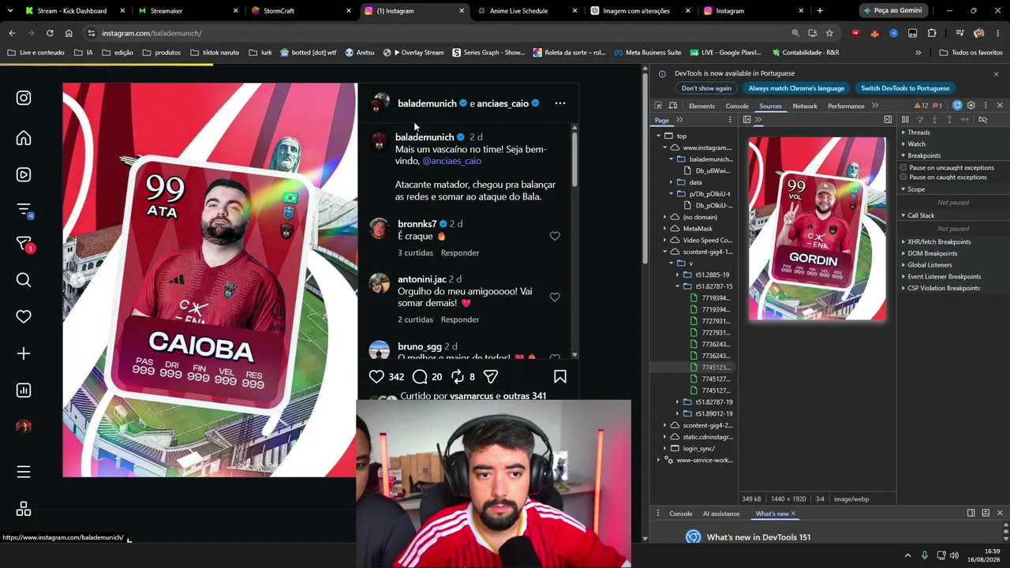Viewport: 1010px width, 568px height.
Task: Open the Instagram hamburger menu in the sidebar
Action: coord(24,472)
